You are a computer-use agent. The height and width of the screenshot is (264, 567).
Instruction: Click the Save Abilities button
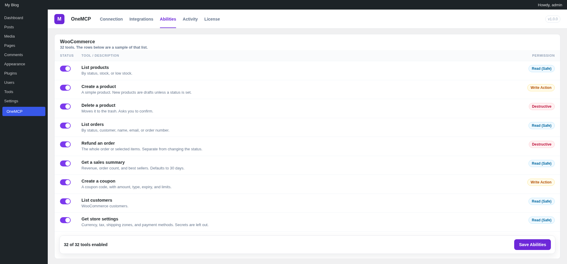[x=532, y=245]
